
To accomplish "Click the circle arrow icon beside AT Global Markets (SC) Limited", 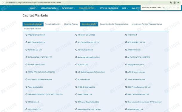I will click(76, 72).
